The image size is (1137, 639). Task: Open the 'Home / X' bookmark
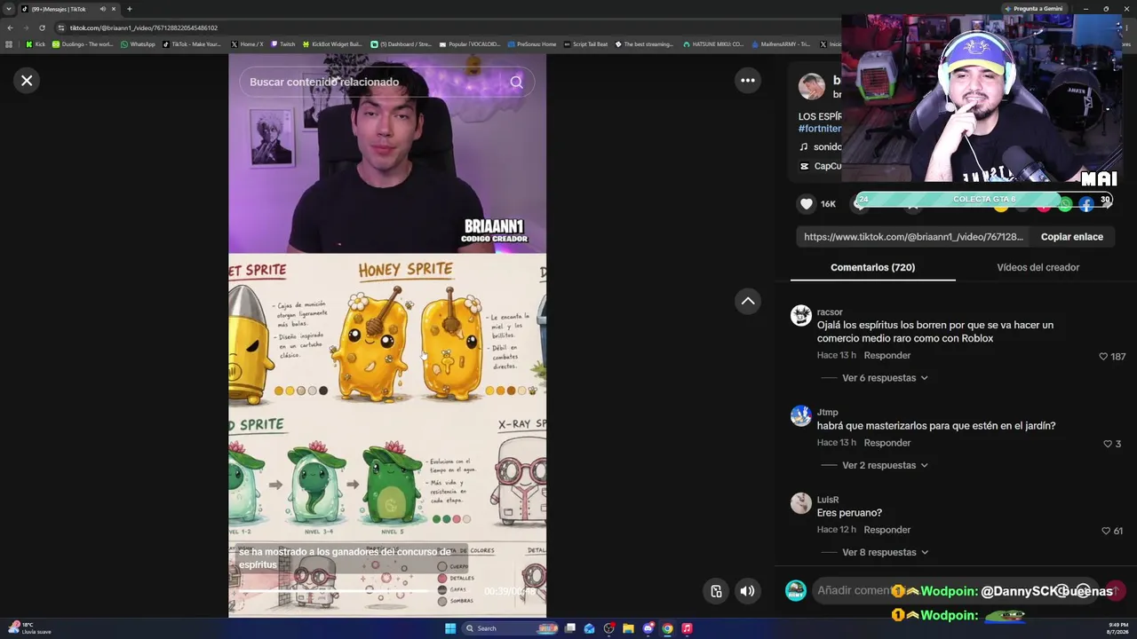[x=247, y=44]
